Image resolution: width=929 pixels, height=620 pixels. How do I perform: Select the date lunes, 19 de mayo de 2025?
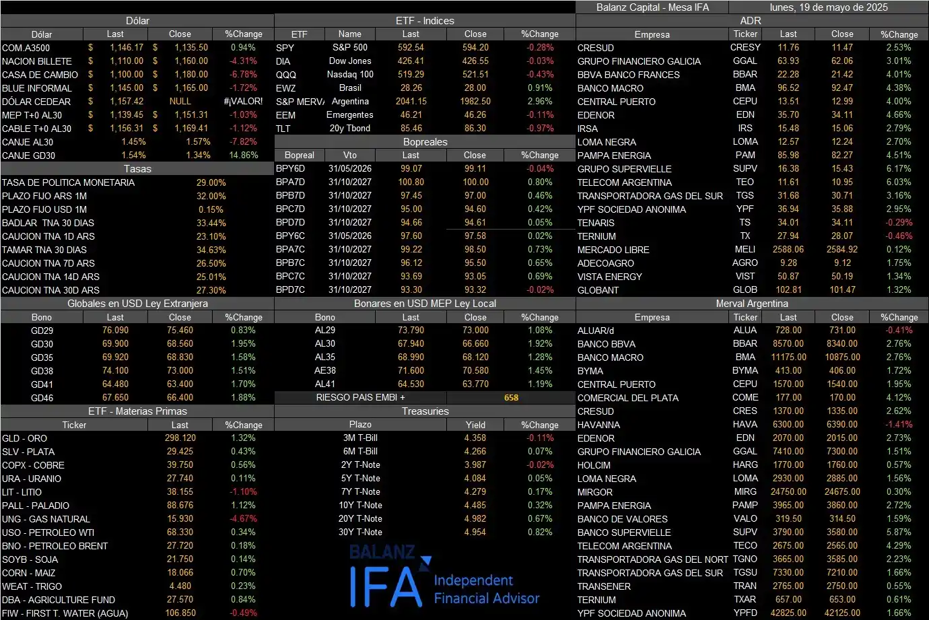829,7
